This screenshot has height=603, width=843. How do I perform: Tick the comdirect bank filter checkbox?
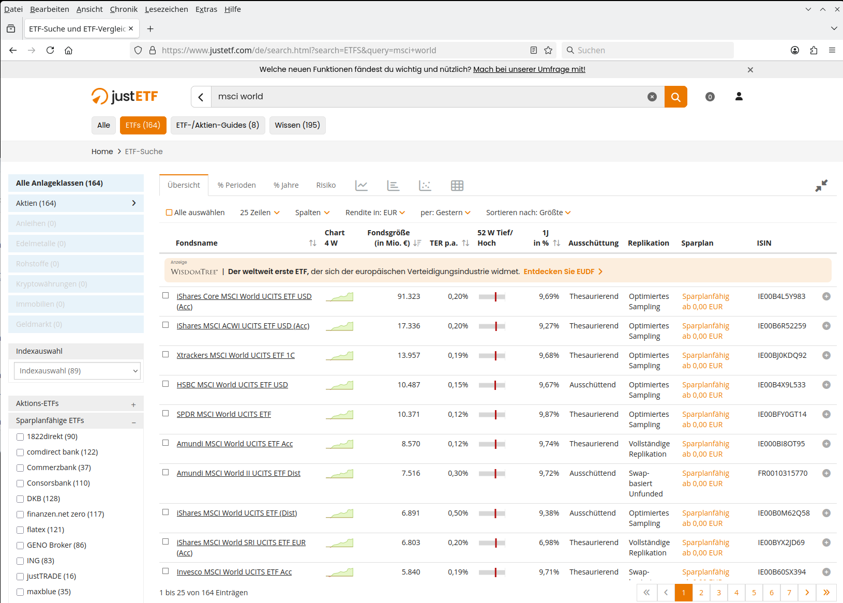[20, 453]
